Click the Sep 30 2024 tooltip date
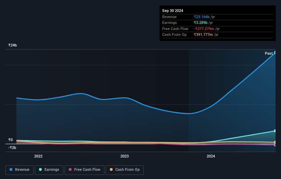Screen dimensions: 281x179 click(x=173, y=11)
